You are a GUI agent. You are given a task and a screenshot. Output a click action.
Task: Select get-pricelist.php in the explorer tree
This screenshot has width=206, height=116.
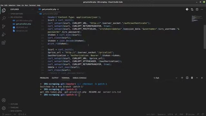[x=23, y=24]
